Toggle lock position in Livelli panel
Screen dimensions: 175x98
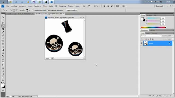click(151, 39)
